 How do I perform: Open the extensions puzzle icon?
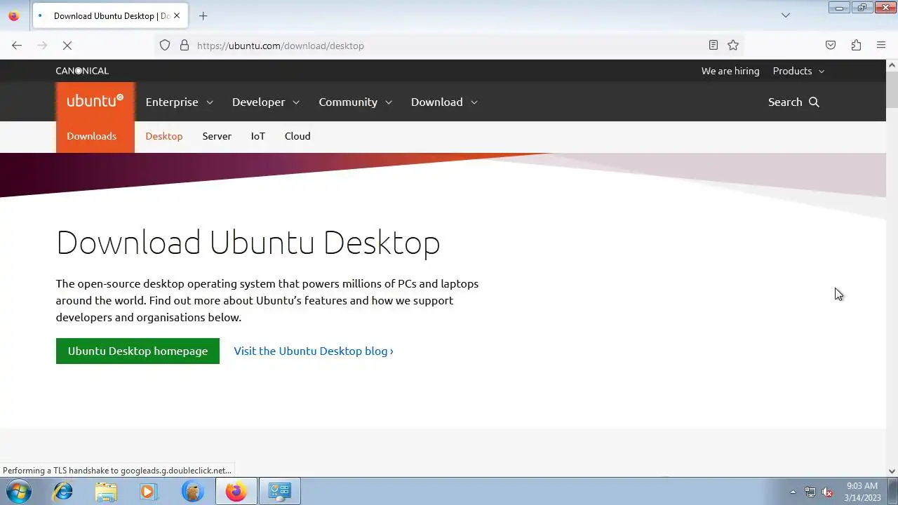coord(856,46)
